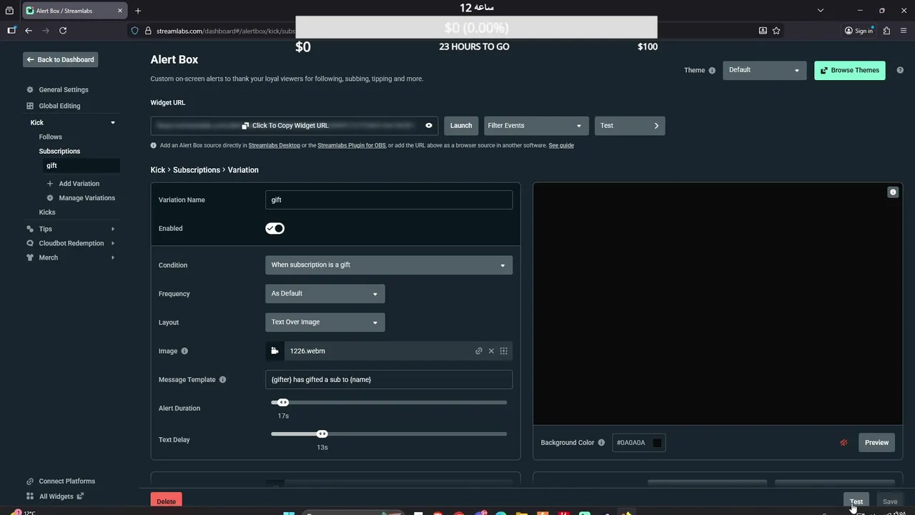The width and height of the screenshot is (915, 515).
Task: Open the Theme Default dropdown
Action: (x=764, y=70)
